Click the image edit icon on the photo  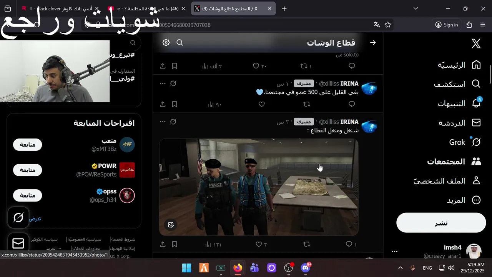coord(171,225)
